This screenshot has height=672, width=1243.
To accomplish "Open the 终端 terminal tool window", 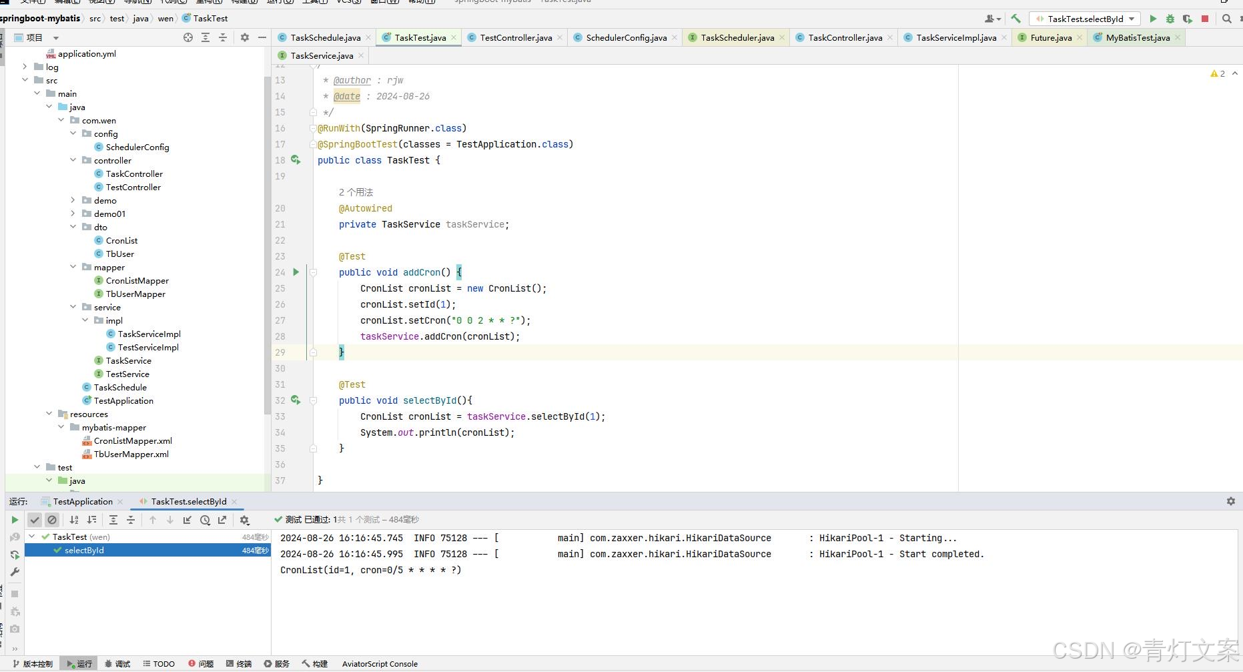I will click(239, 664).
